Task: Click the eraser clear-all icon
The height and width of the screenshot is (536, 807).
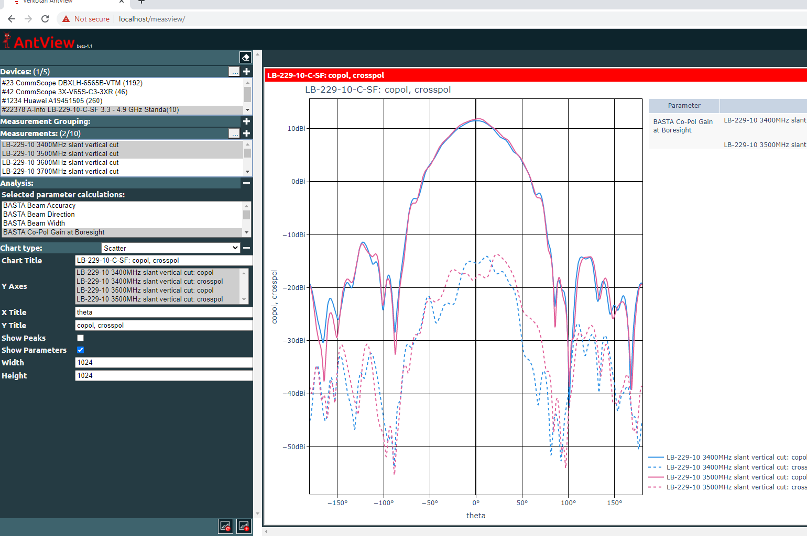Action: tap(245, 57)
